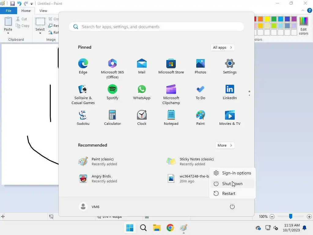Click Edit colors in Paint

coord(304,26)
